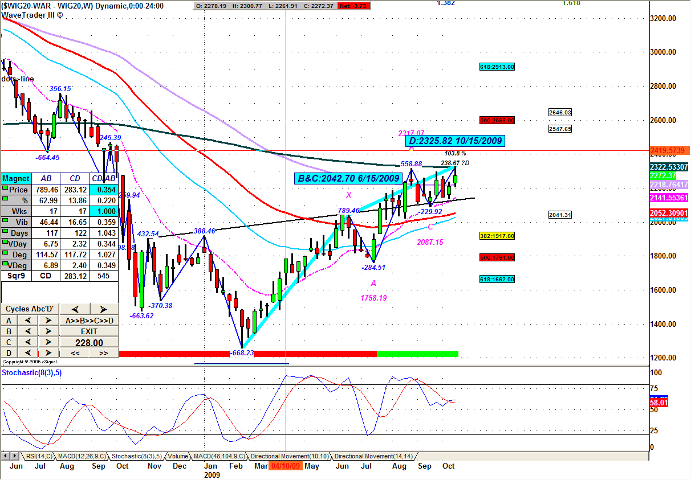Click the 0.354 CD/AB price ratio cell

(104, 190)
